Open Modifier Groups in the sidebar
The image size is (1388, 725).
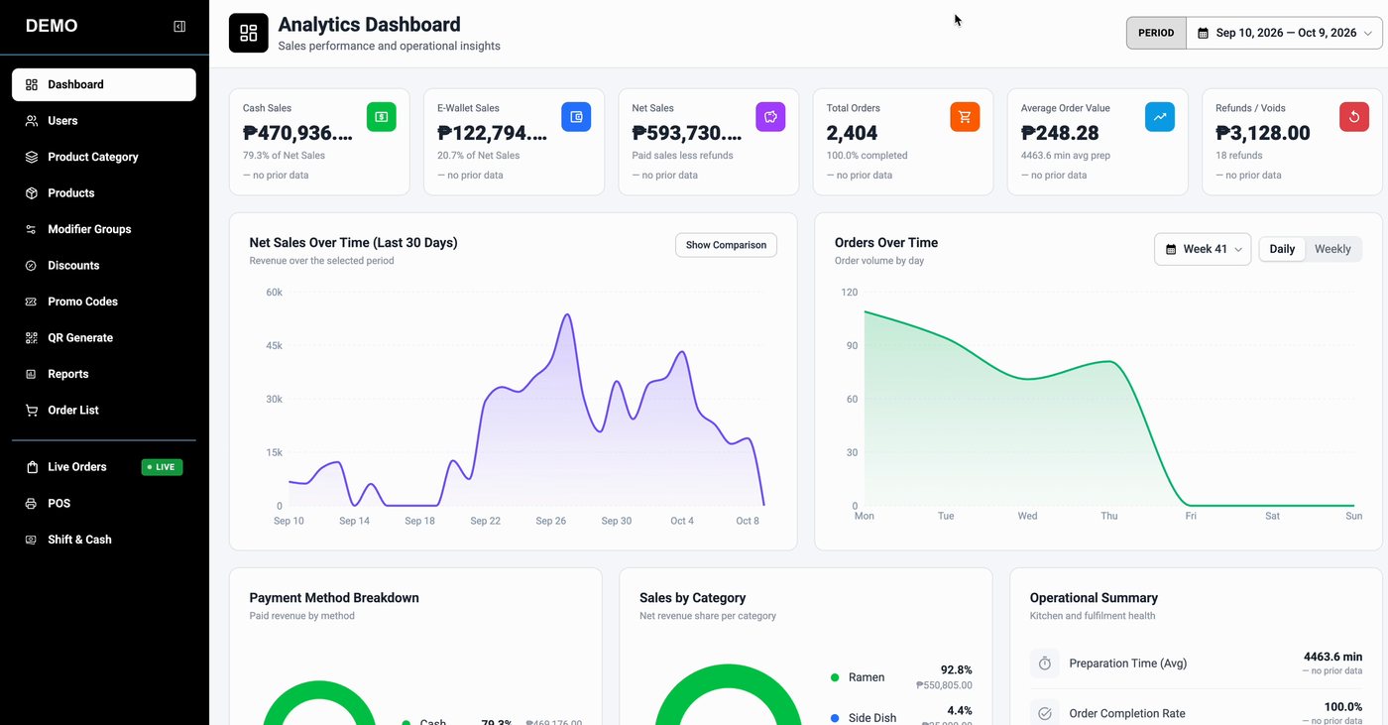click(104, 229)
